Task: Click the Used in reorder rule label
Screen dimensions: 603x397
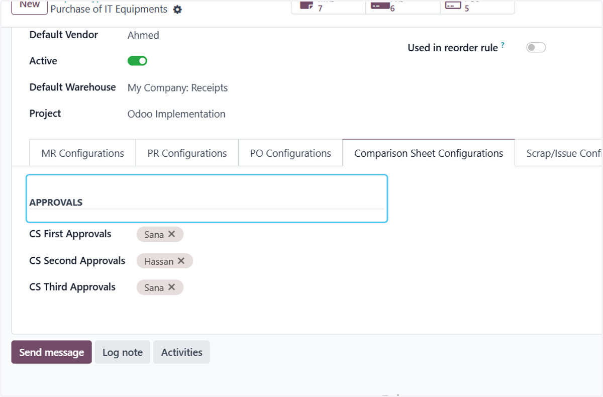Action: [453, 48]
